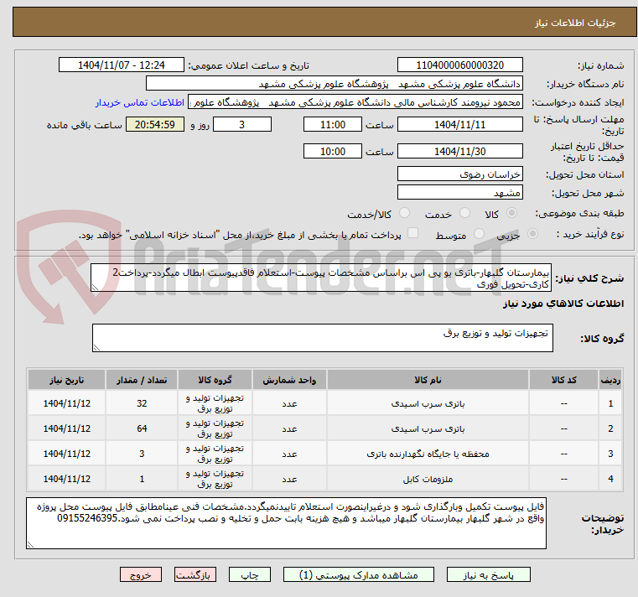638x597 pixels.
Task: Click the بازگشت back button
Action: pyautogui.click(x=195, y=574)
